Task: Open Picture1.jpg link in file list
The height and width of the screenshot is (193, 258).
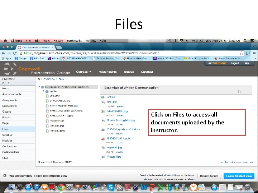Action: [114, 157]
